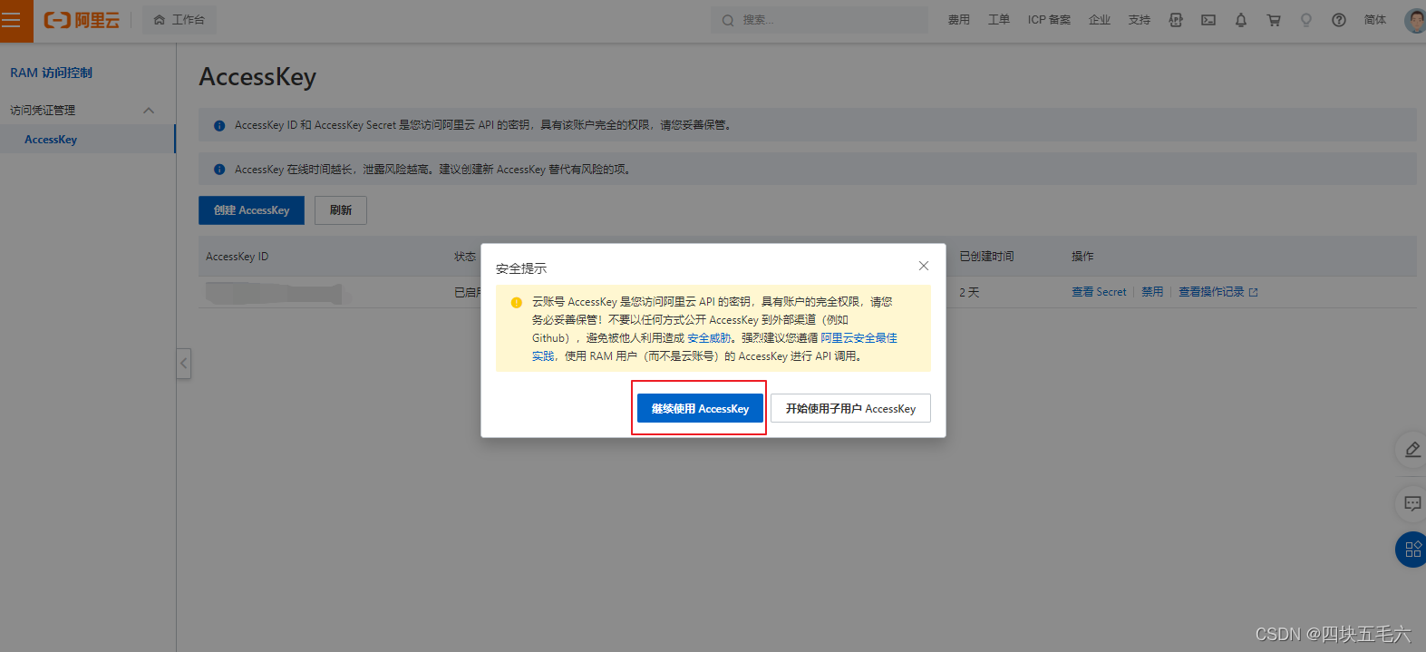This screenshot has height=652, width=1426.
Task: Open 查看操作记录 link
Action: pyautogui.click(x=1217, y=292)
